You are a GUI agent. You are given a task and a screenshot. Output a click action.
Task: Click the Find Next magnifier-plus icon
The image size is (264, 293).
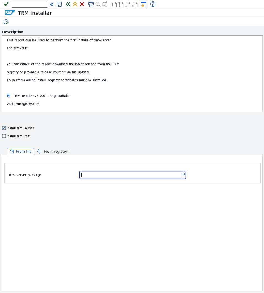click(x=105, y=4)
